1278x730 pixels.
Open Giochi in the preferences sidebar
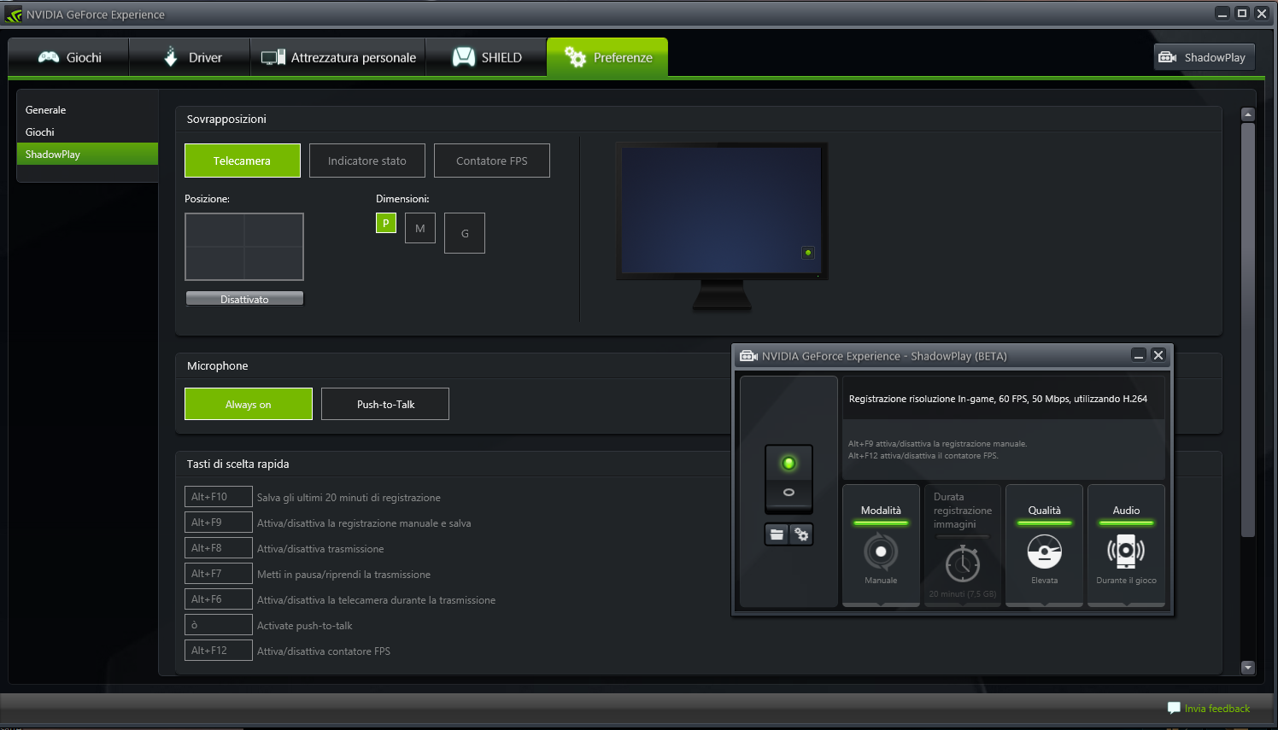click(x=40, y=132)
